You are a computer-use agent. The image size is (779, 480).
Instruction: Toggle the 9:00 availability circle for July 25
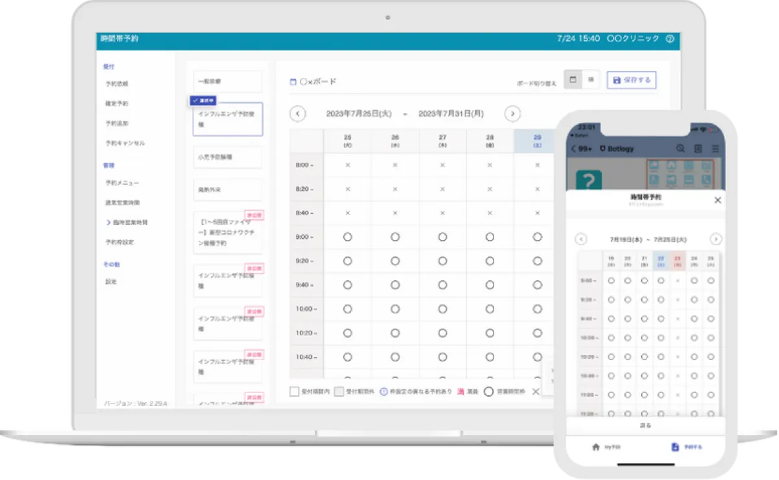click(347, 237)
